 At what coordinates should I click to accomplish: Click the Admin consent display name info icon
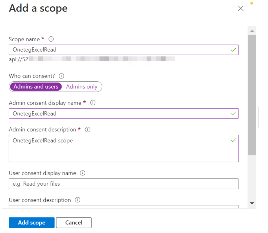93,103
